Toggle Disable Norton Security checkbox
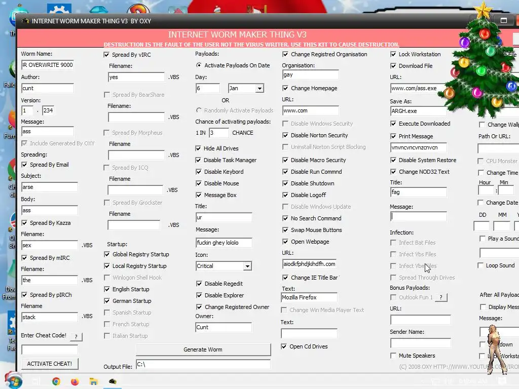The height and width of the screenshot is (389, 519). point(285,135)
